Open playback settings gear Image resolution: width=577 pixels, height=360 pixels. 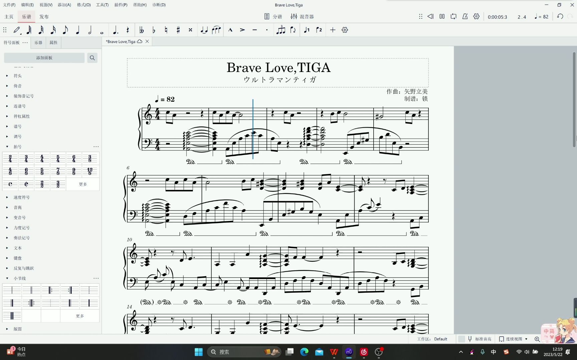(x=476, y=16)
